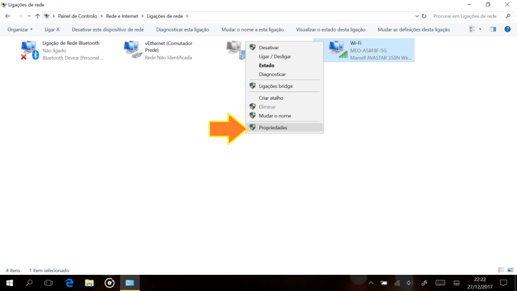Click Mudar as definições desta ligação

[x=413, y=30]
